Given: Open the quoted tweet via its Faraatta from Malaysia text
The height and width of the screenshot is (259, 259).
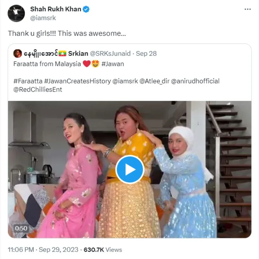Looking at the screenshot, I should [47, 64].
